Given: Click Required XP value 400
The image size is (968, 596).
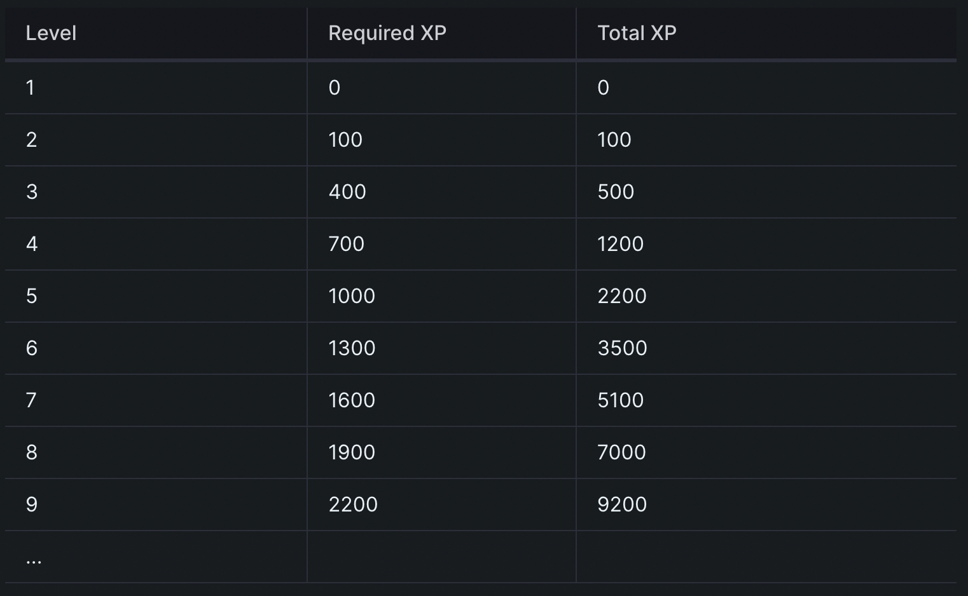Looking at the screenshot, I should click(347, 192).
